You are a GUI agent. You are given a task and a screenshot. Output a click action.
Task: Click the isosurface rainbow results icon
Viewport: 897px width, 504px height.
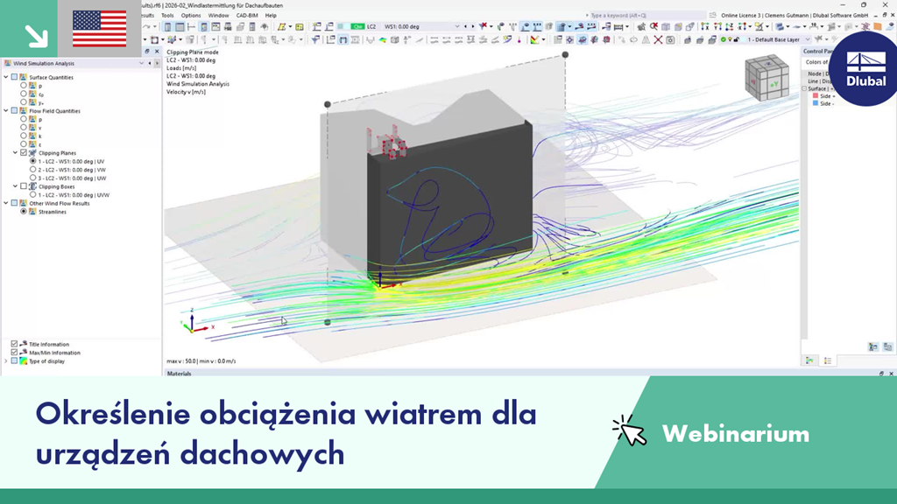point(383,39)
